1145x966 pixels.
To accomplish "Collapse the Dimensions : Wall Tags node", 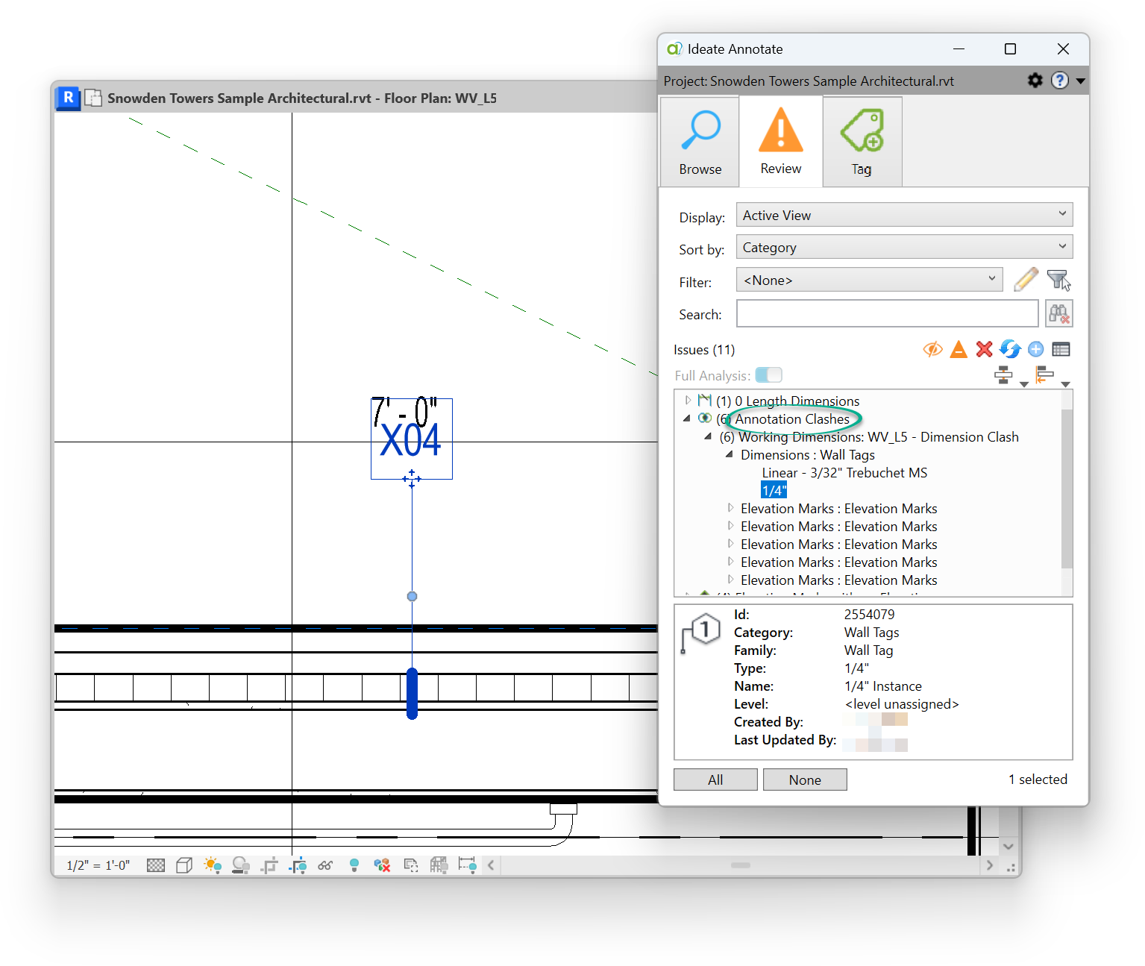I will pos(730,454).
